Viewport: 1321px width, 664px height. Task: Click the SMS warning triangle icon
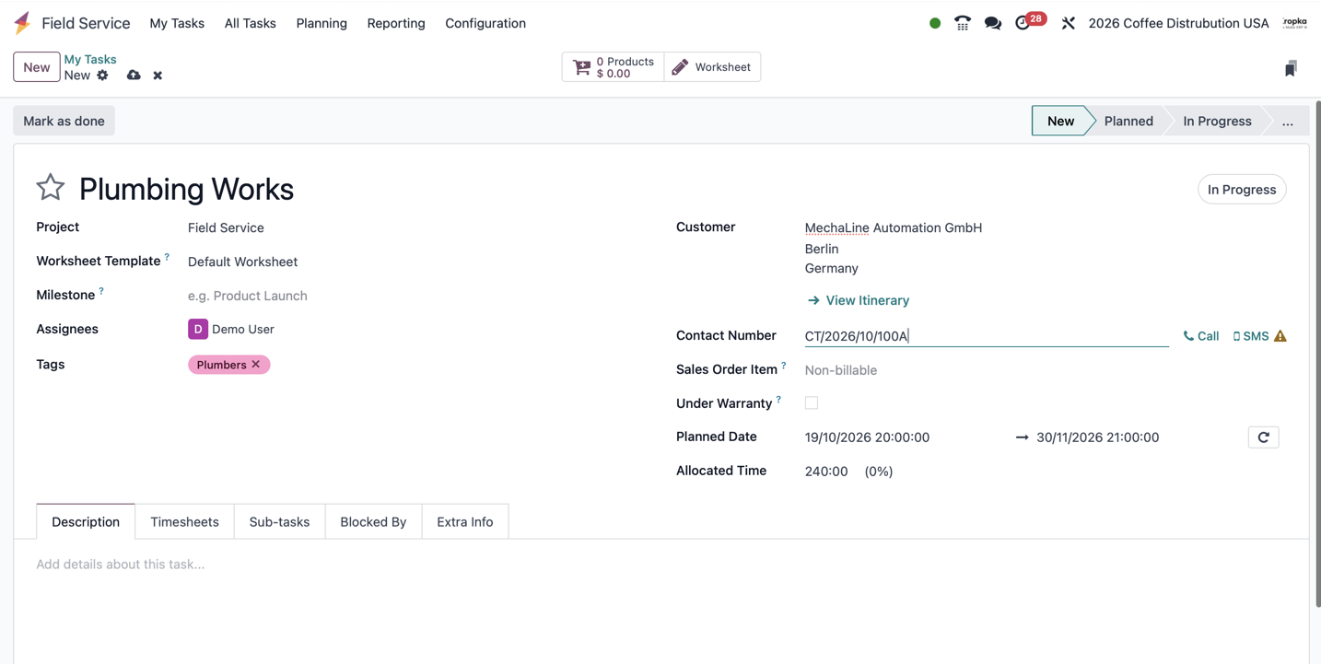point(1280,336)
